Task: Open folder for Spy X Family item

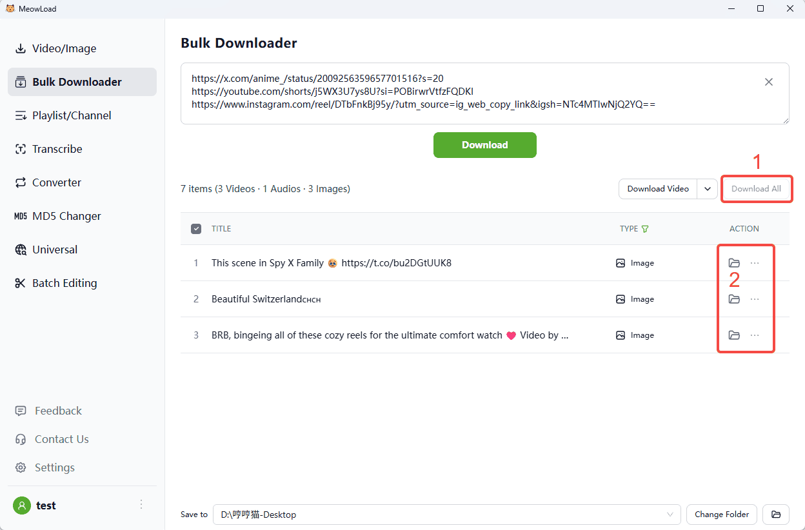Action: point(733,263)
